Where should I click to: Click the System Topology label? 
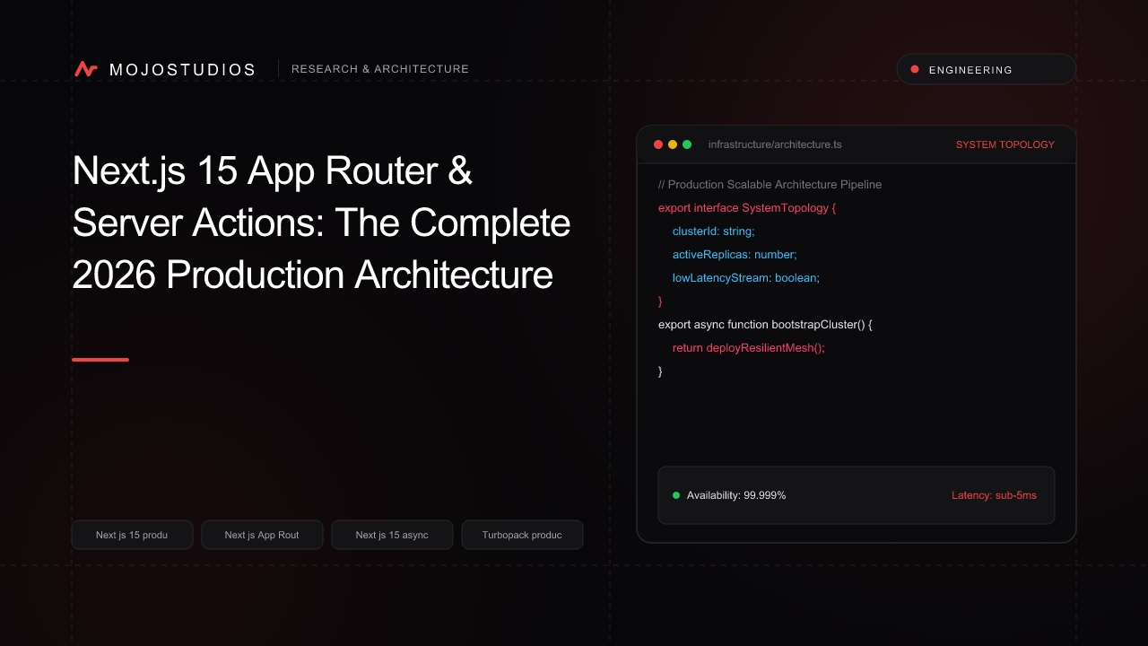pyautogui.click(x=1005, y=144)
